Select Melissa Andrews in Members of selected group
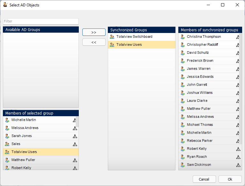This screenshot has width=245, height=186. (x=41, y=128)
